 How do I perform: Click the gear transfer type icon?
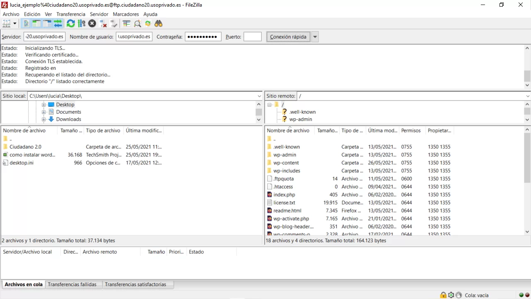click(x=451, y=295)
